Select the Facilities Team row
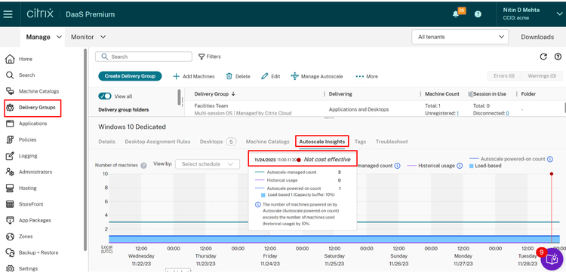566x272 pixels. click(x=374, y=109)
